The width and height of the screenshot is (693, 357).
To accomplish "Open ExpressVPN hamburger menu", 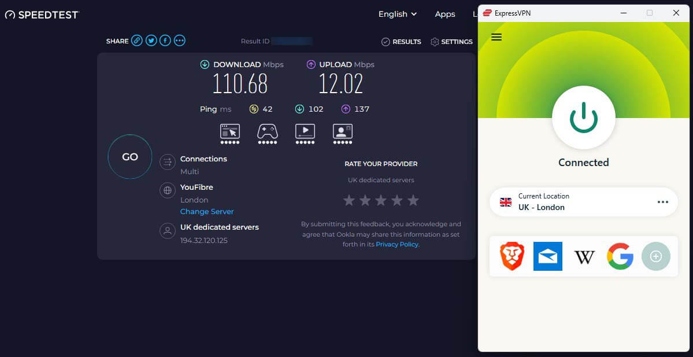I will tap(496, 36).
